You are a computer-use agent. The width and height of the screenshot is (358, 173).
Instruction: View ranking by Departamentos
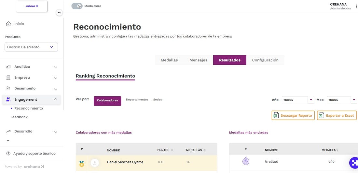[137, 99]
